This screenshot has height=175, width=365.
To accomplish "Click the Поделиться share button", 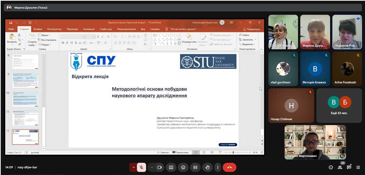I will point(251,29).
